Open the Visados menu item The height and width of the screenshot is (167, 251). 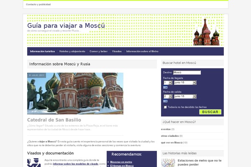tap(117, 51)
